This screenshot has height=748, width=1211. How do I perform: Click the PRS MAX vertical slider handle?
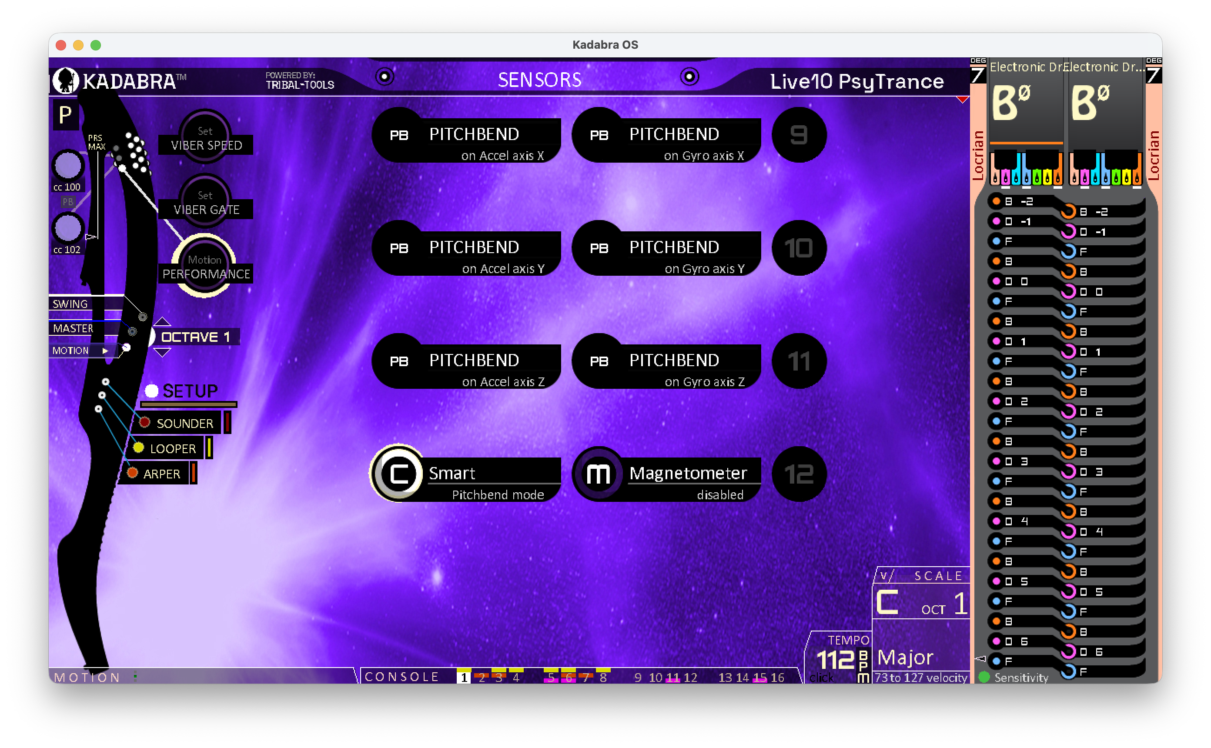coord(90,237)
